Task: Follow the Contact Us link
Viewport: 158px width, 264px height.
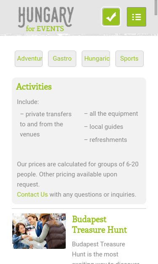Action: (x=32, y=195)
